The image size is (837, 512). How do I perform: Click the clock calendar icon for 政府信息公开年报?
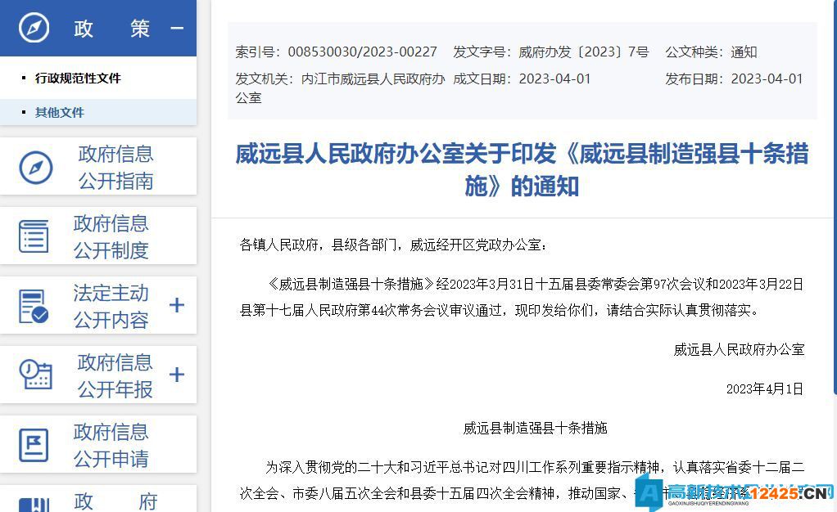click(35, 375)
